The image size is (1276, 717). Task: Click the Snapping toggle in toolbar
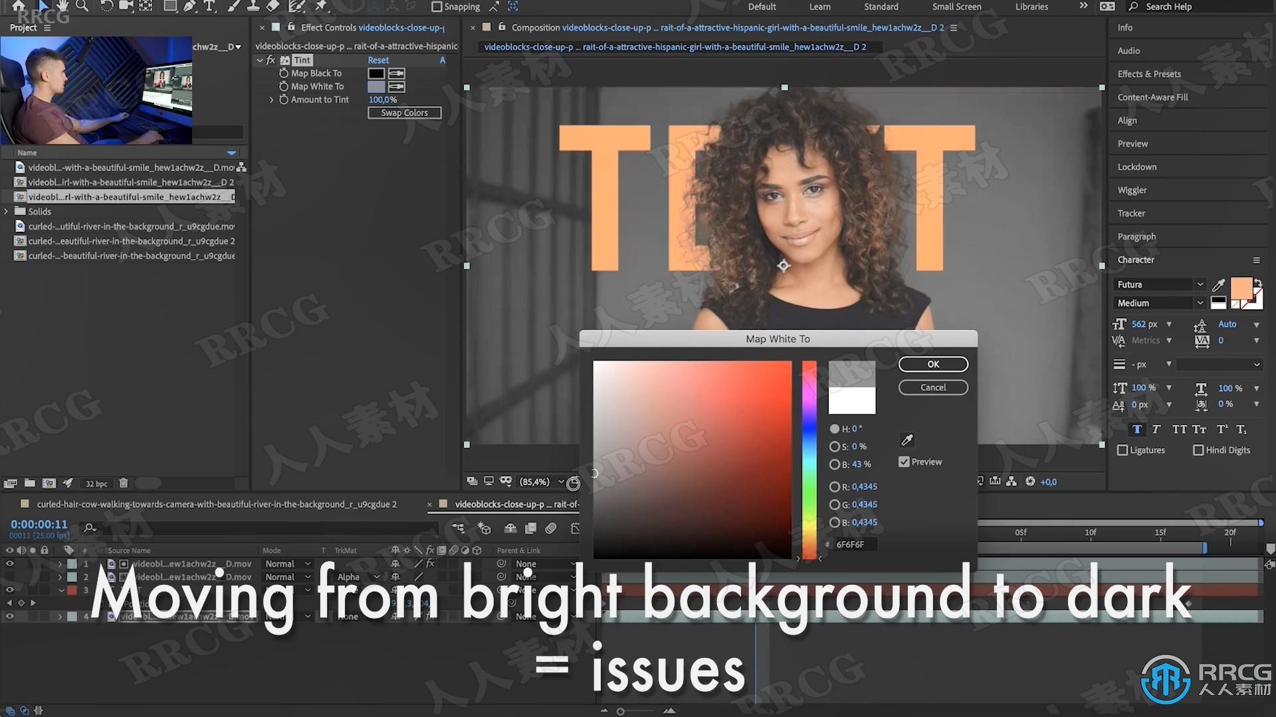434,6
